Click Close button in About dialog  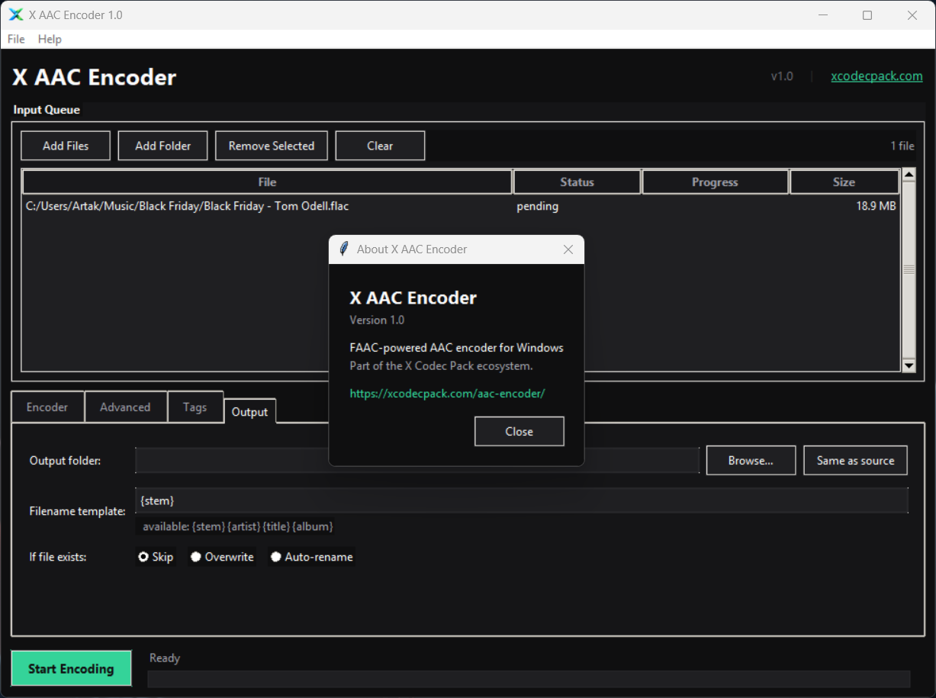click(x=519, y=431)
